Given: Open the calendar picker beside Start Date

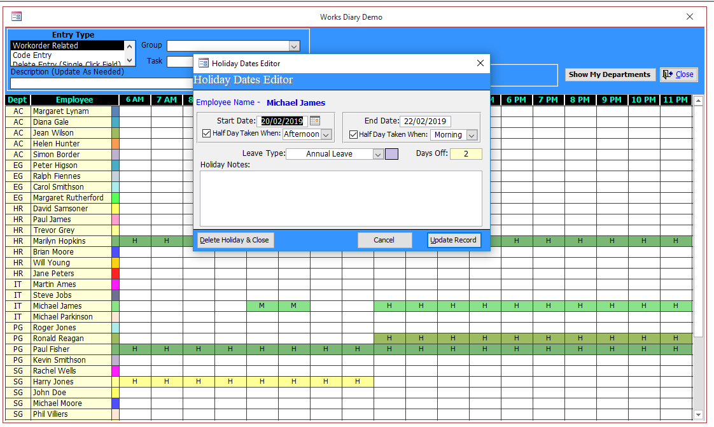Looking at the screenshot, I should [x=314, y=121].
